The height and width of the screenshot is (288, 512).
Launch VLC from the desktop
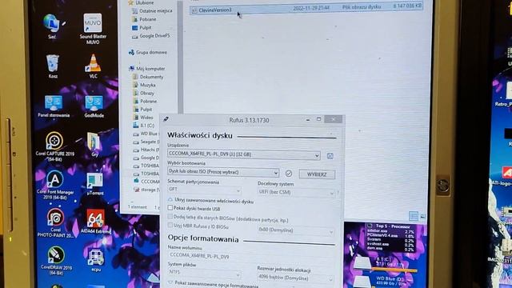pyautogui.click(x=94, y=66)
